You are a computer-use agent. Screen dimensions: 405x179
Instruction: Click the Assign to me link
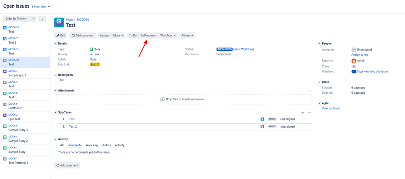[x=360, y=55]
